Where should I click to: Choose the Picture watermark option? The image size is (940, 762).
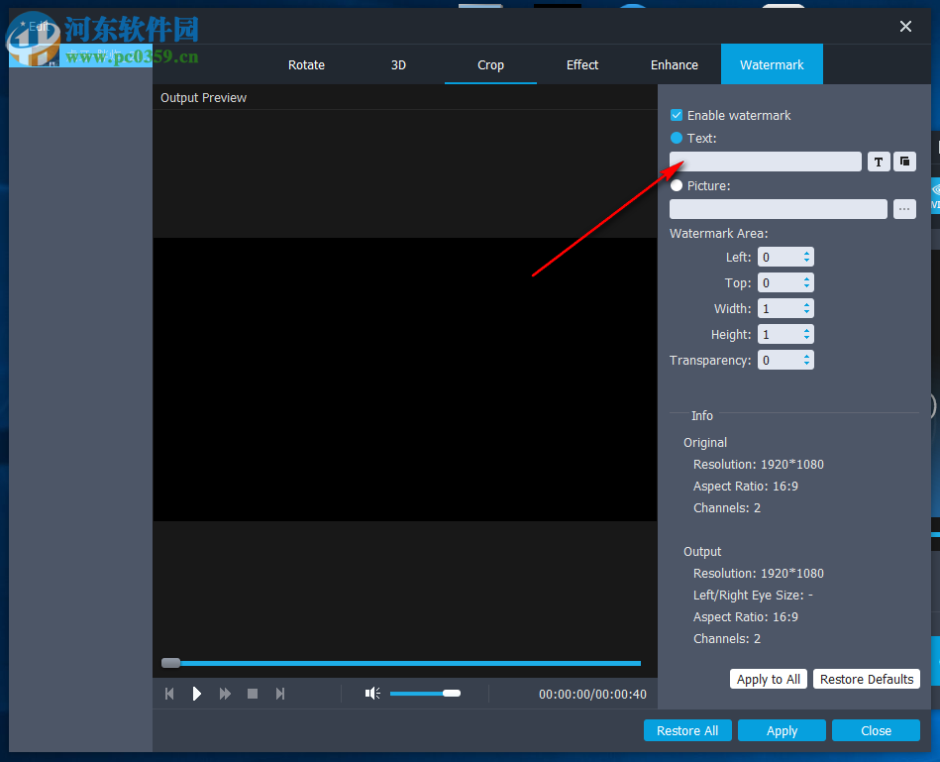[676, 185]
